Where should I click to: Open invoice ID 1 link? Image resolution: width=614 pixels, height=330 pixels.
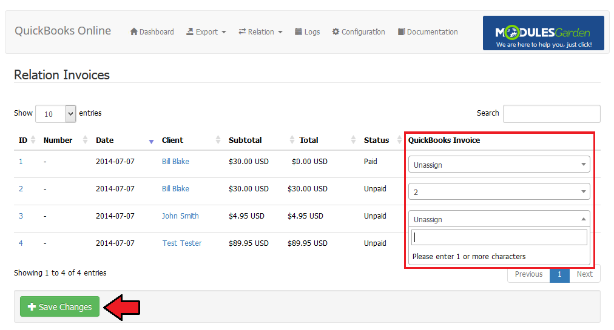tap(21, 162)
